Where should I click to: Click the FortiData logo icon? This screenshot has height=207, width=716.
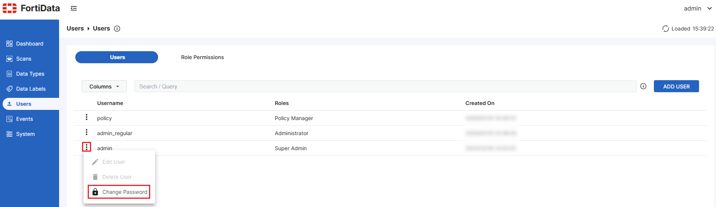click(x=10, y=8)
